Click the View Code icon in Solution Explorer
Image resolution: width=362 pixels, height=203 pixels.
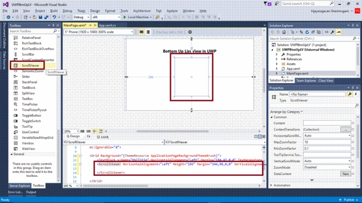pyautogui.click(x=326, y=32)
